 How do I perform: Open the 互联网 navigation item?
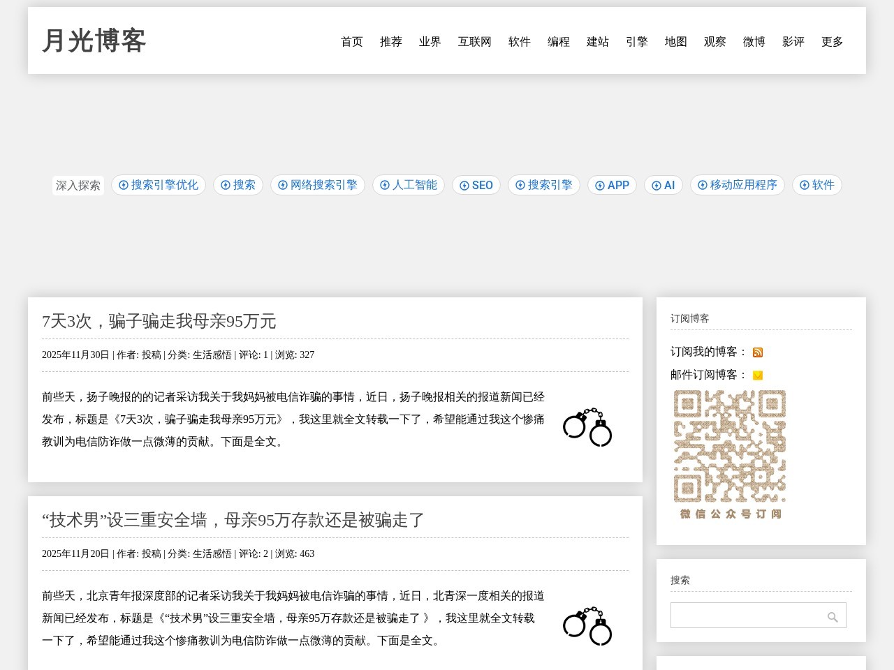tap(474, 42)
